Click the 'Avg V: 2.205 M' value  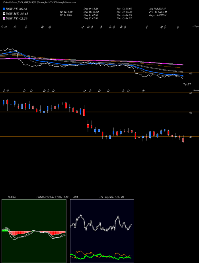[x=158, y=9]
